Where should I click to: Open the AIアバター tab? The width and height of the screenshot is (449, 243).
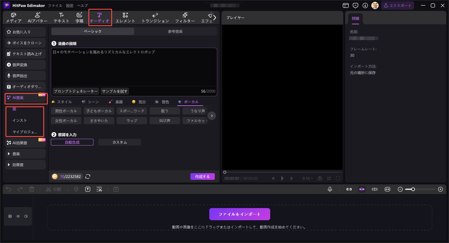point(37,18)
